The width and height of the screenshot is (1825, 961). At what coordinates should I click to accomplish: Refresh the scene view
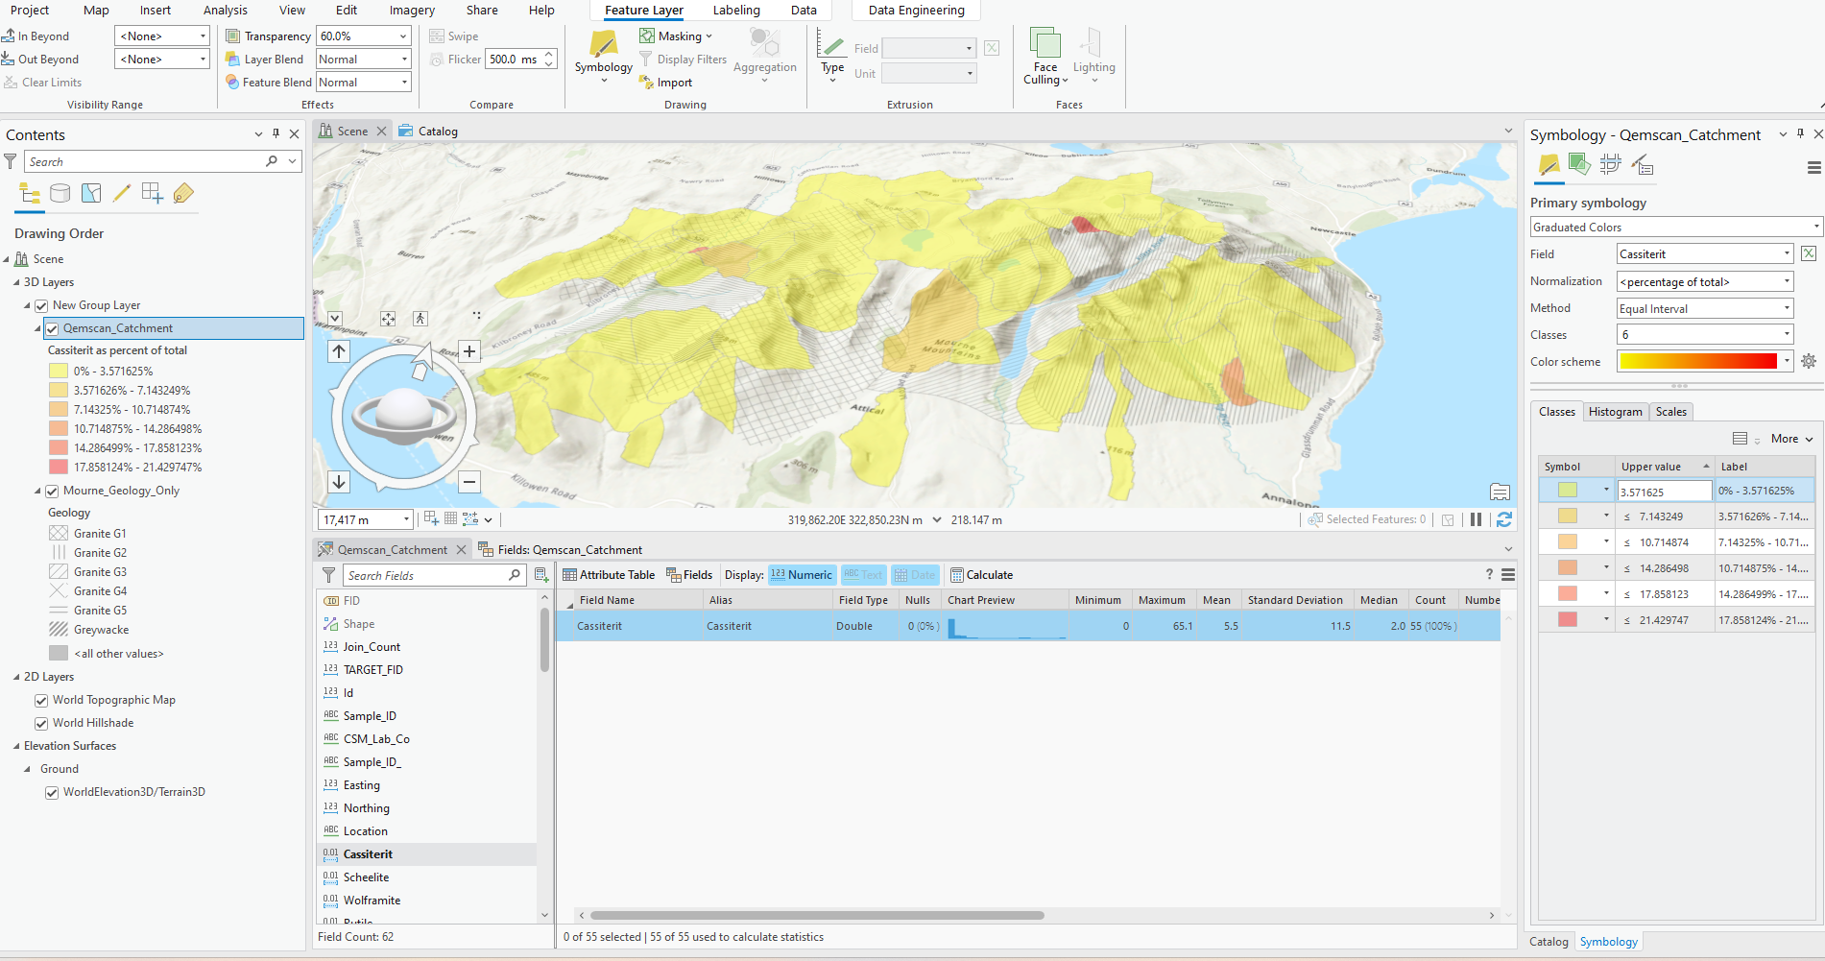click(x=1504, y=519)
